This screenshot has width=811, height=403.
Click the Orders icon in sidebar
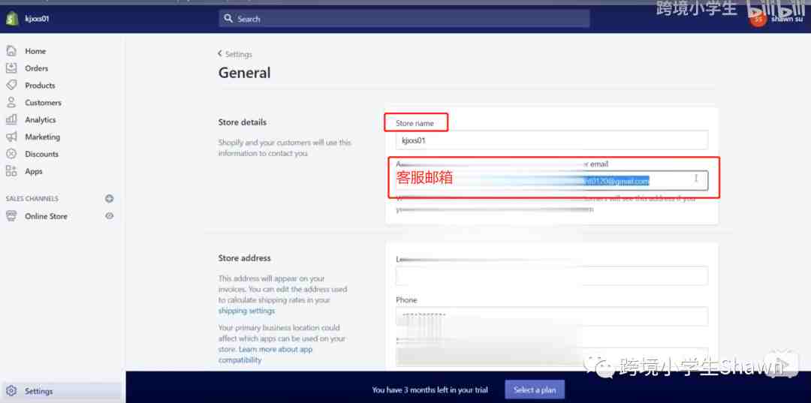pyautogui.click(x=11, y=68)
